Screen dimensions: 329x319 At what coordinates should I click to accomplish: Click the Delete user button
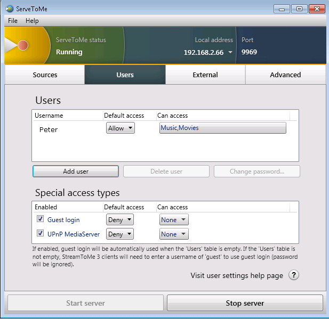(x=166, y=171)
